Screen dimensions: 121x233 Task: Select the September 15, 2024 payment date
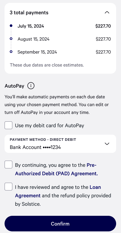37,52
